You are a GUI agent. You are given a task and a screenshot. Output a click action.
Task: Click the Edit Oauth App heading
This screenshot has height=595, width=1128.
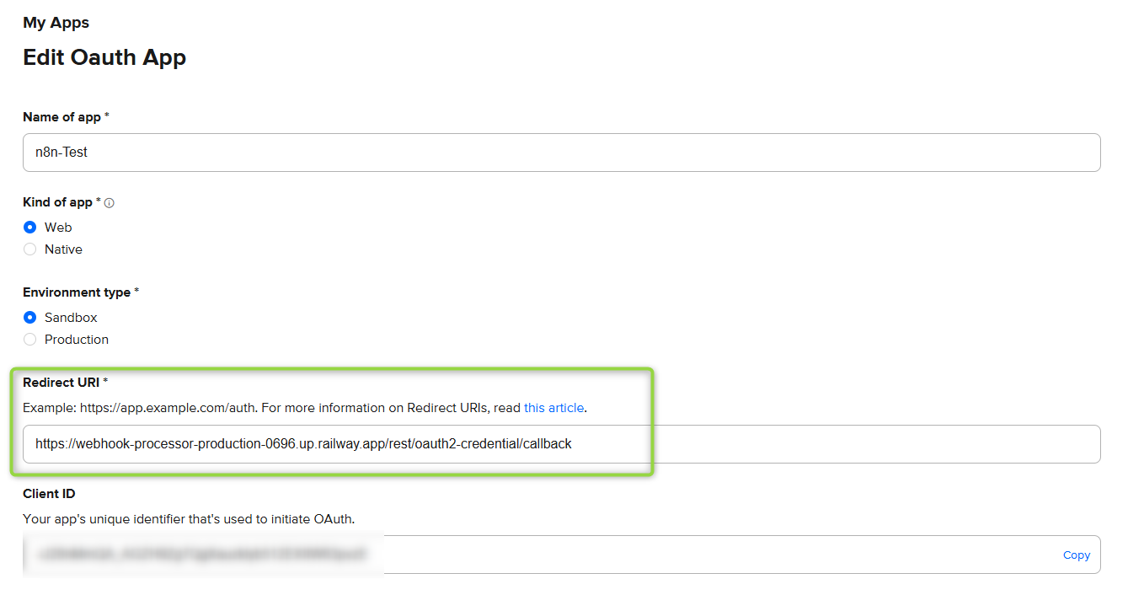click(104, 57)
